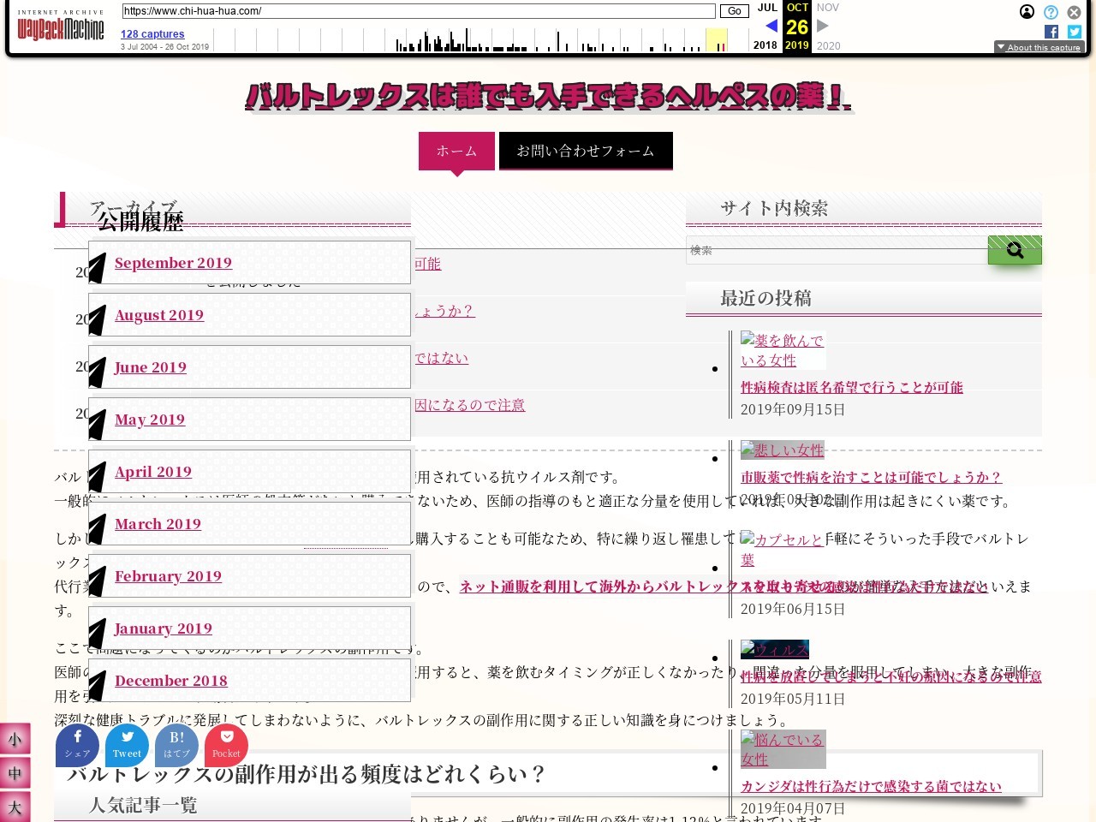Image resolution: width=1096 pixels, height=822 pixels.
Task: Open the お問い合わせフォーム tab
Action: point(586,150)
